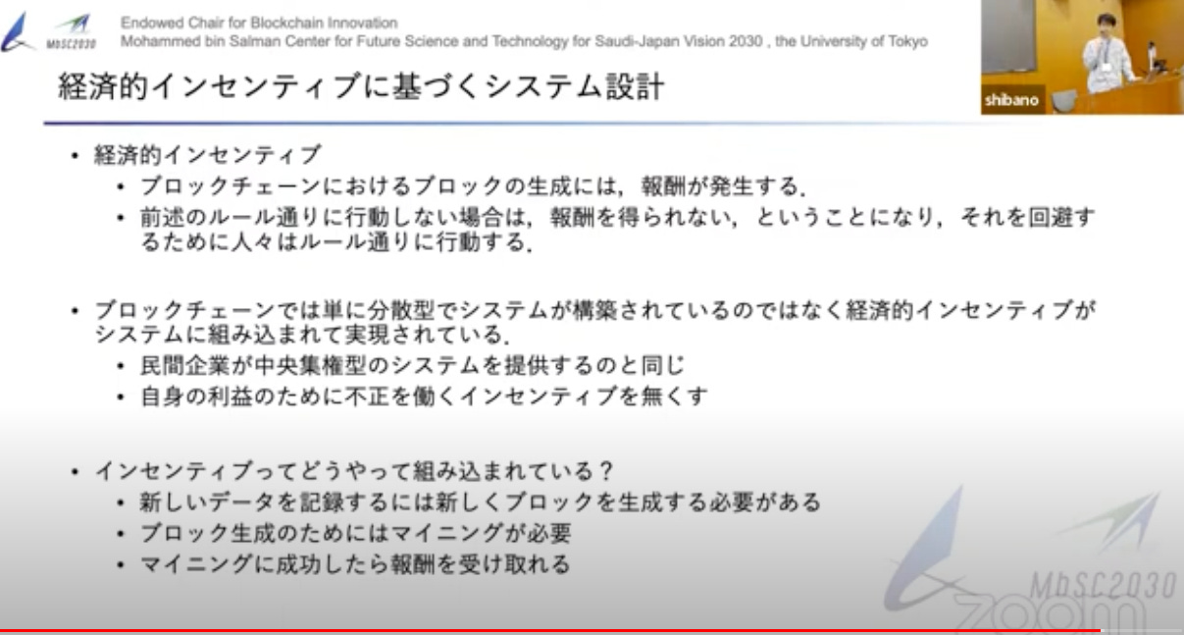Click the line starting '前述のルール通りに行動しない場合は'
The image size is (1184, 635).
click(616, 217)
